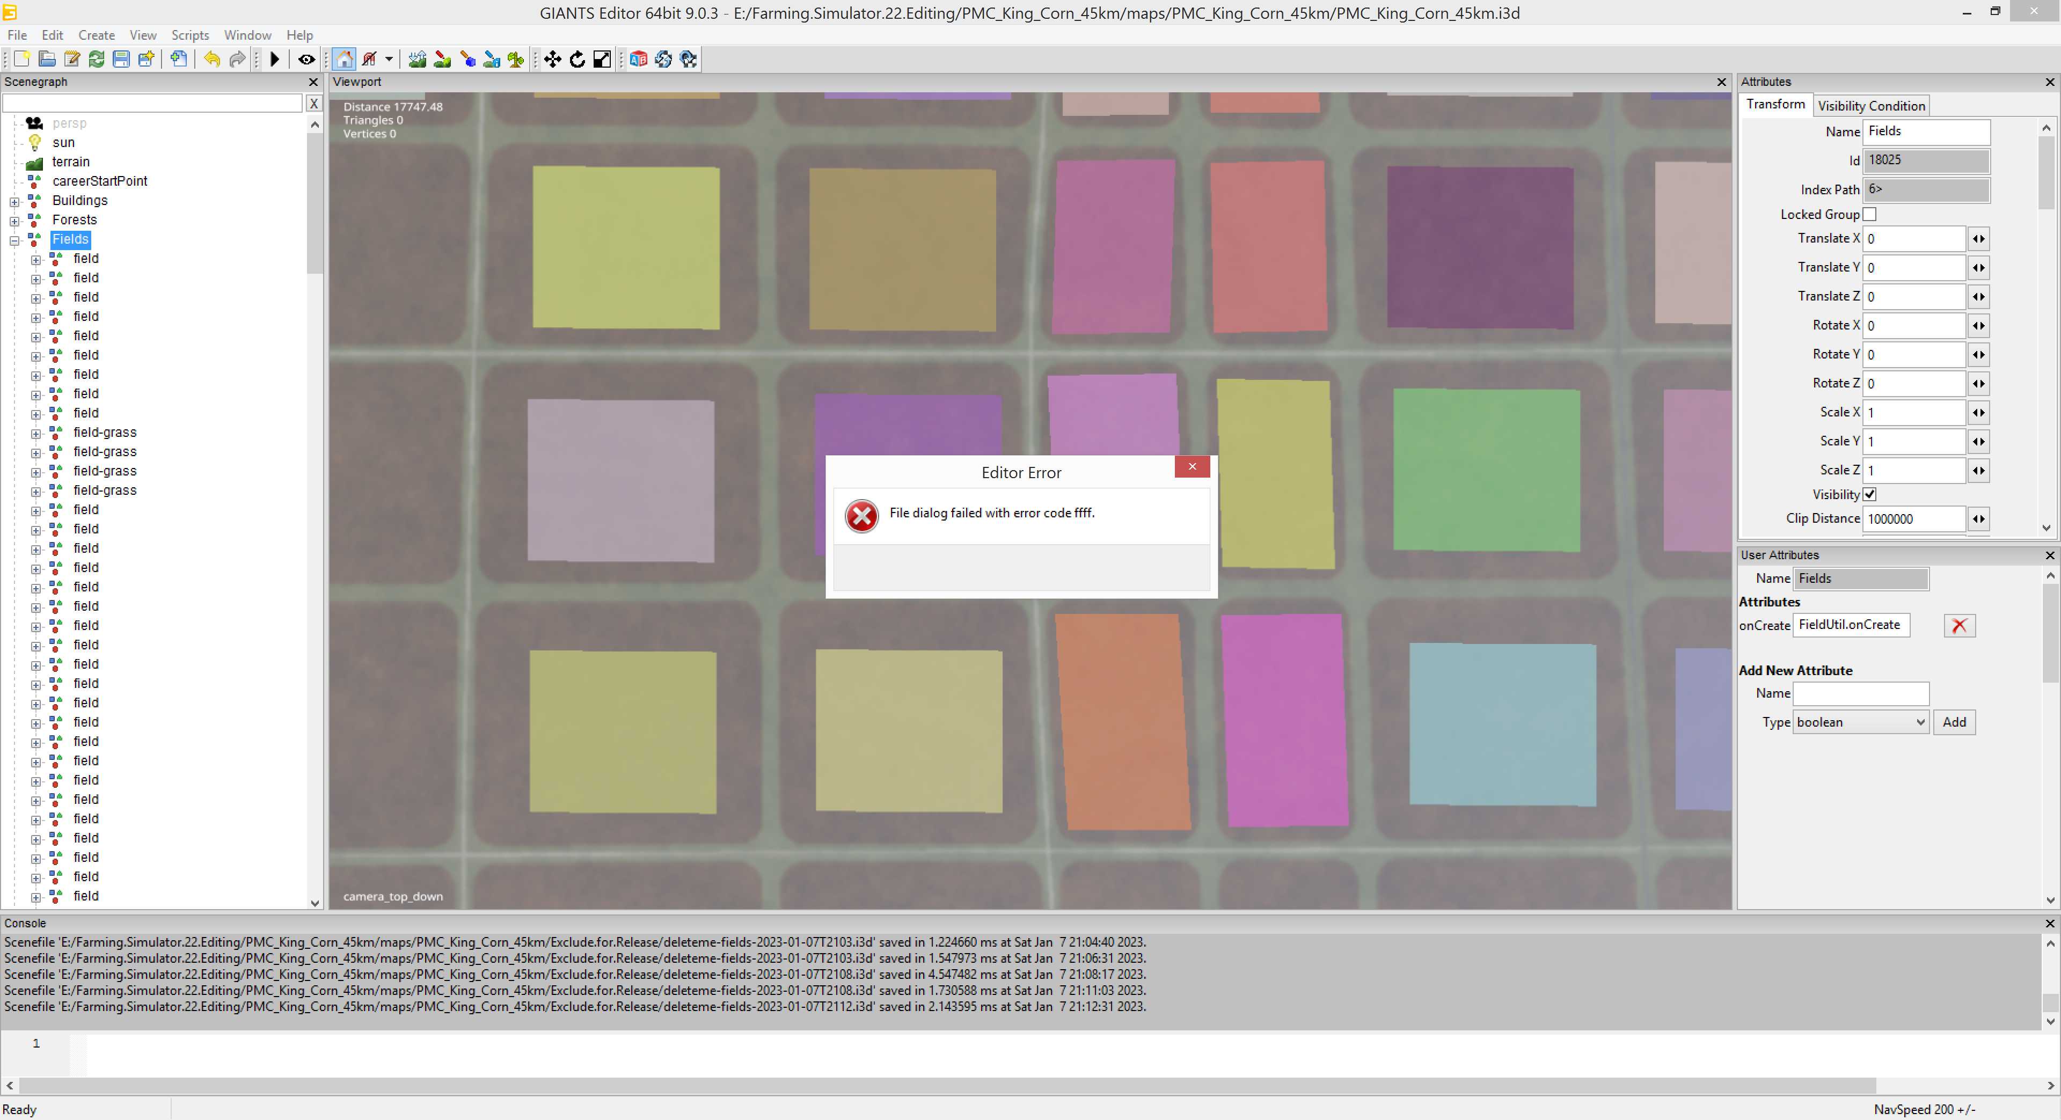Click the Save scene floppy icon
The width and height of the screenshot is (2061, 1120).
click(x=121, y=59)
